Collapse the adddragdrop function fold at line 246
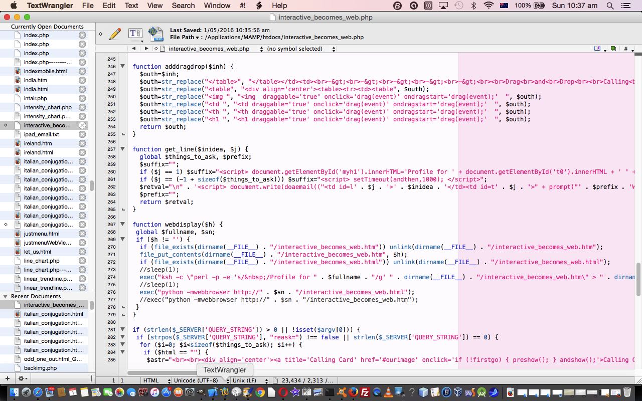The width and height of the screenshot is (642, 401). point(122,66)
